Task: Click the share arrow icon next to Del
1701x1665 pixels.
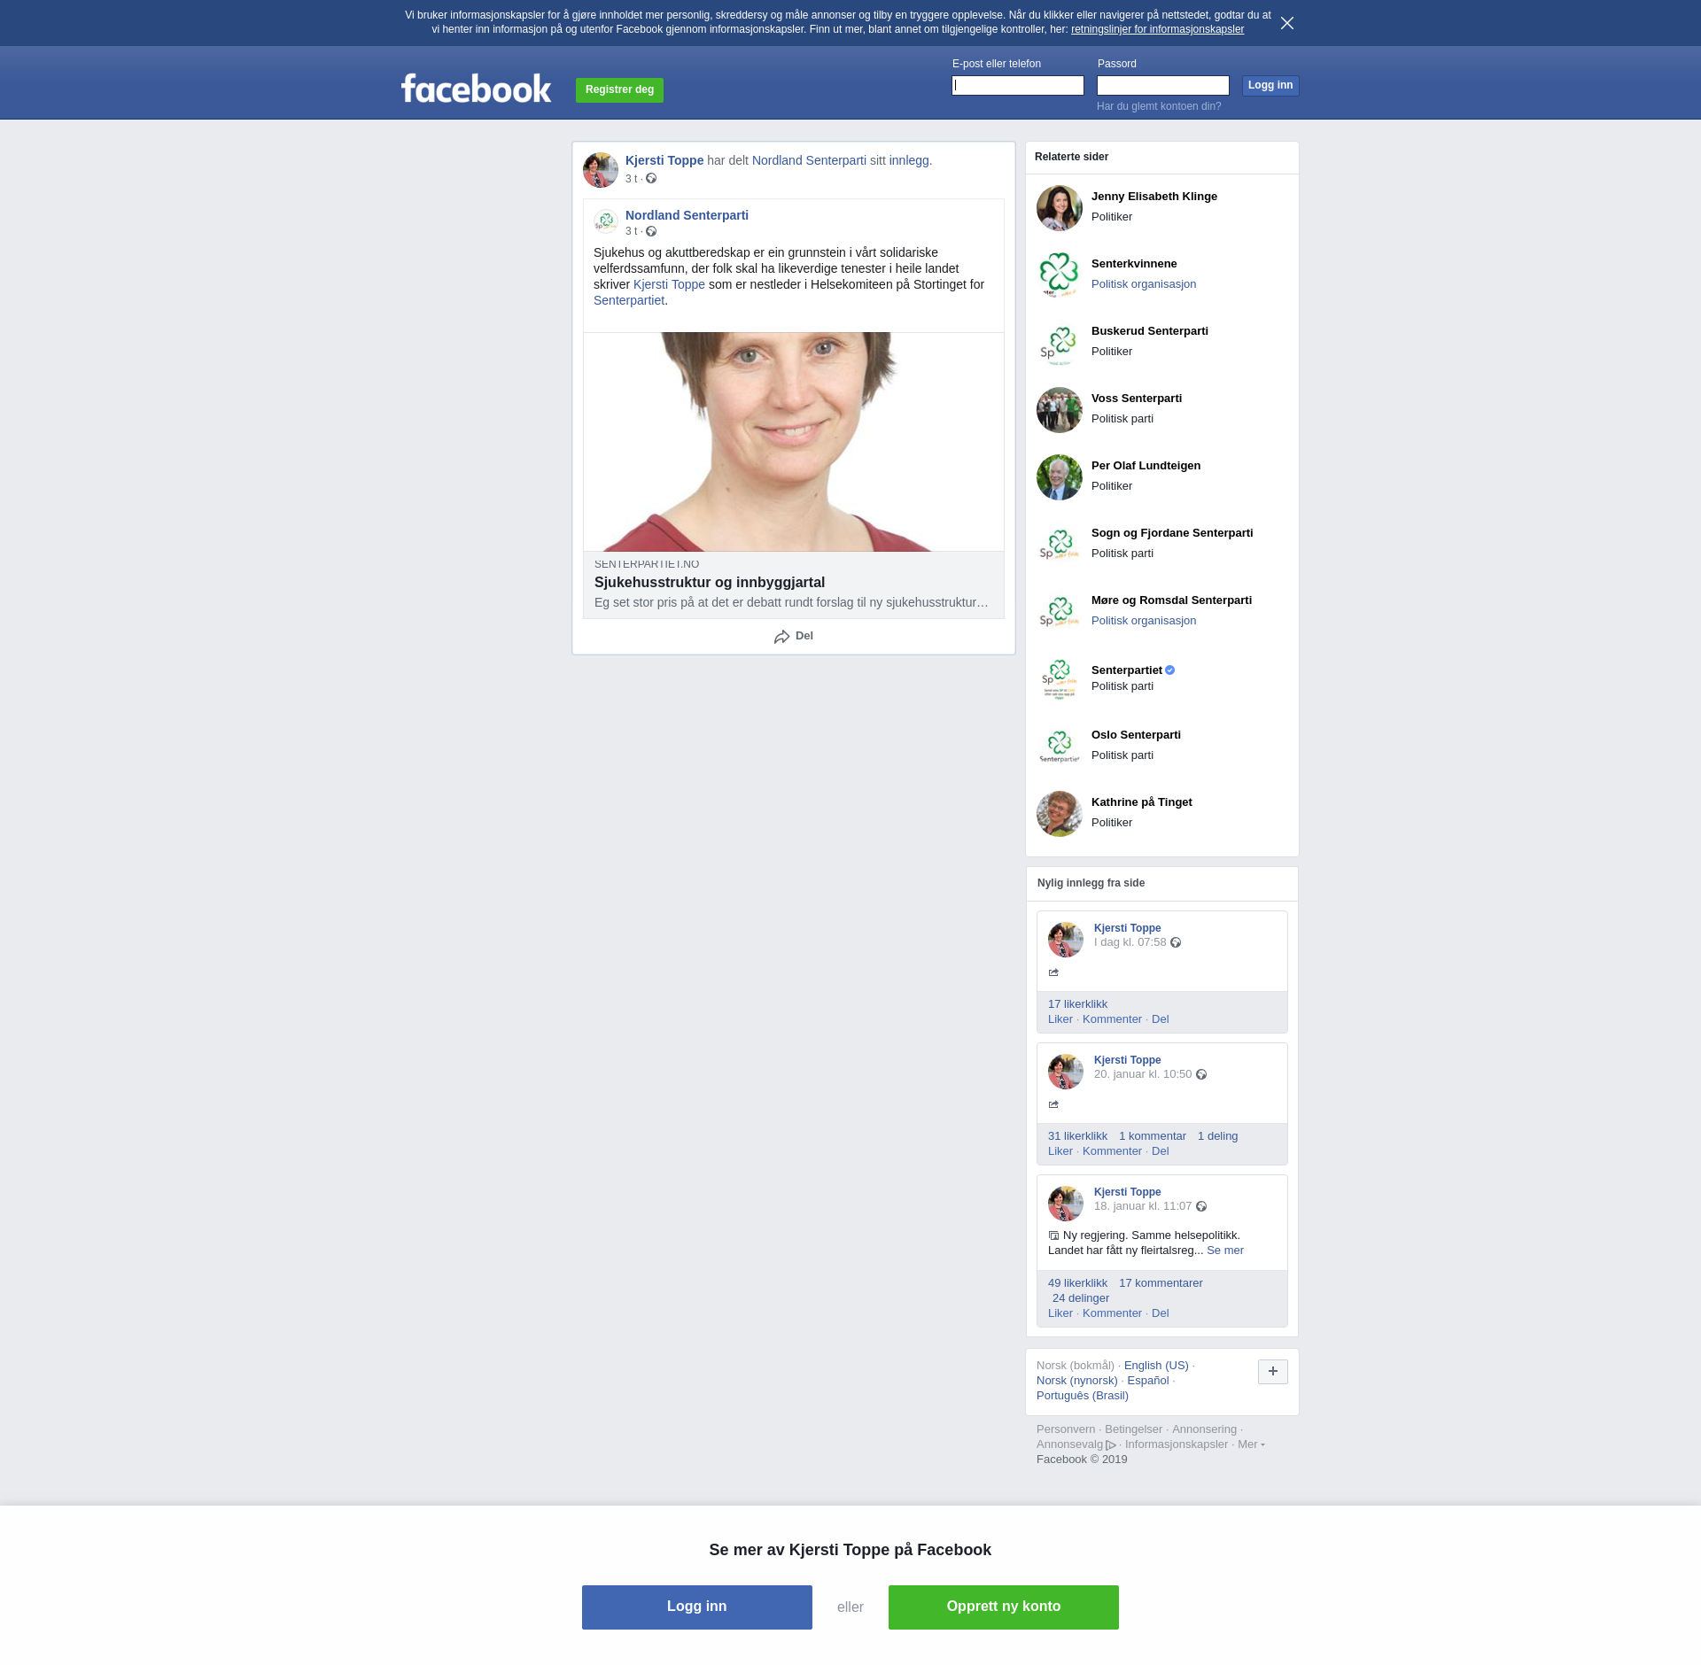Action: click(x=781, y=637)
